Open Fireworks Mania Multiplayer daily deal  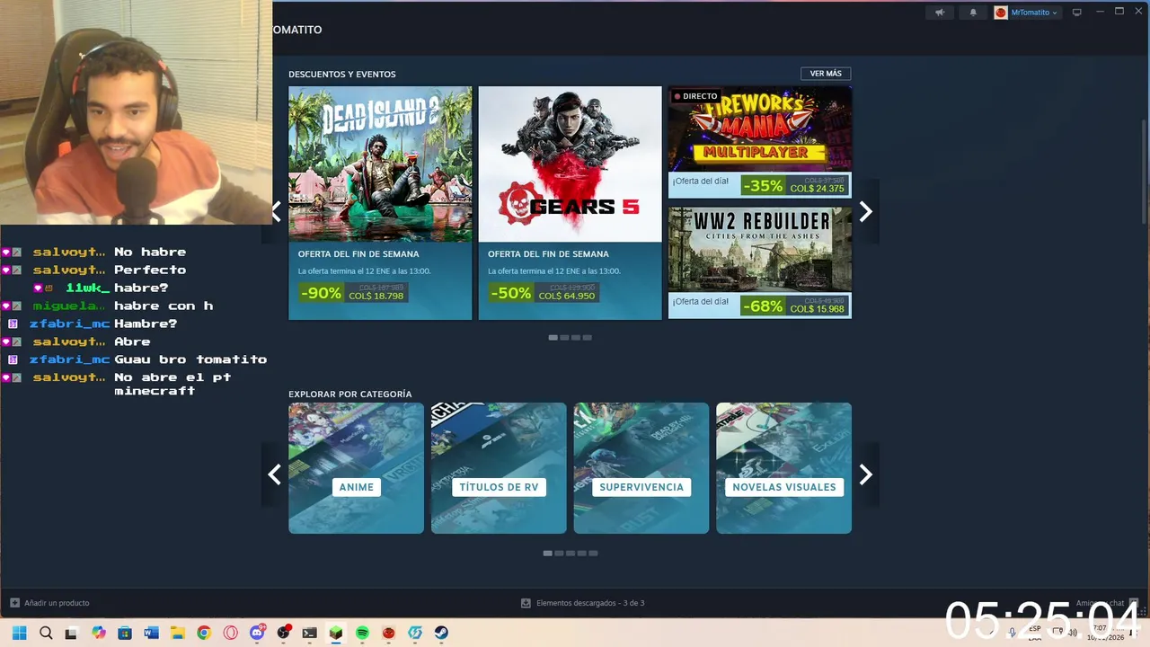point(760,142)
